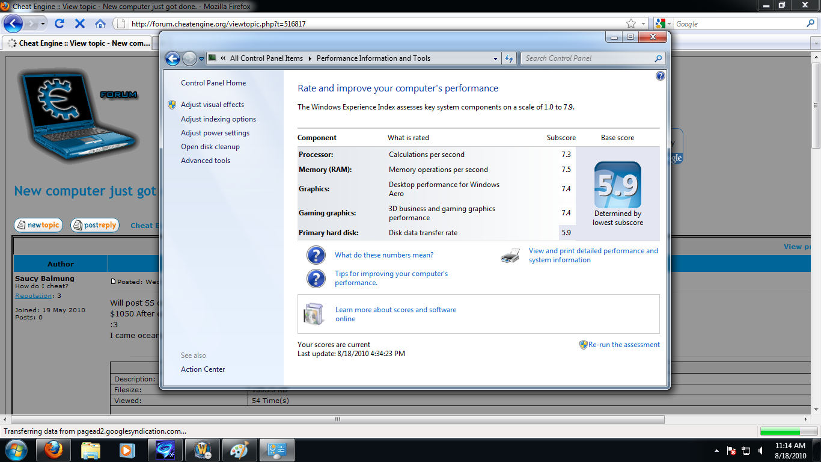Click the Control Panel search magnifier

coord(659,58)
